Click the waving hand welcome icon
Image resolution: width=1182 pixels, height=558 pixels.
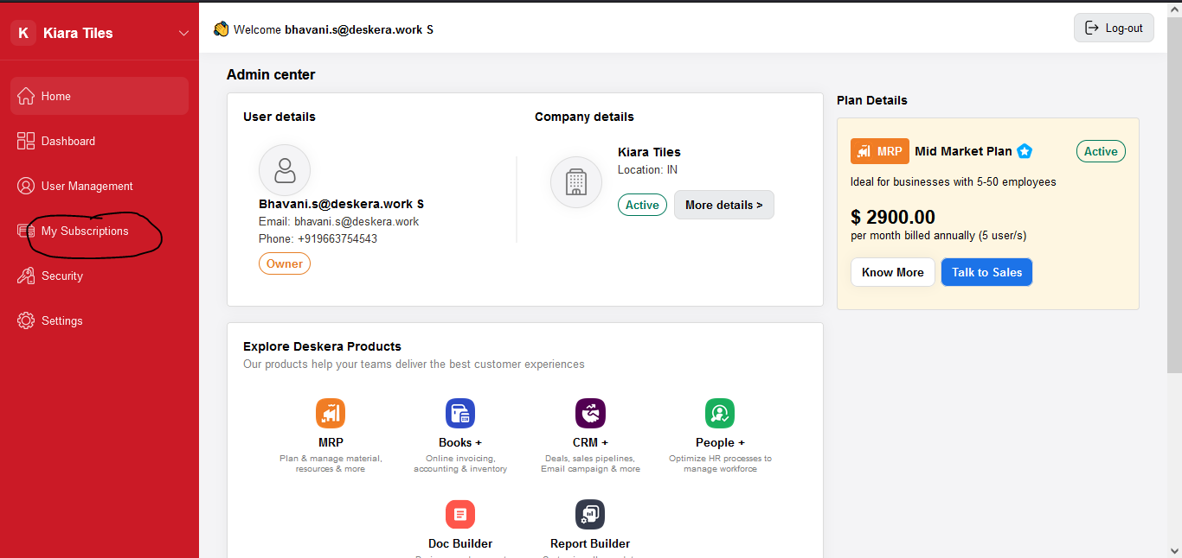[222, 29]
